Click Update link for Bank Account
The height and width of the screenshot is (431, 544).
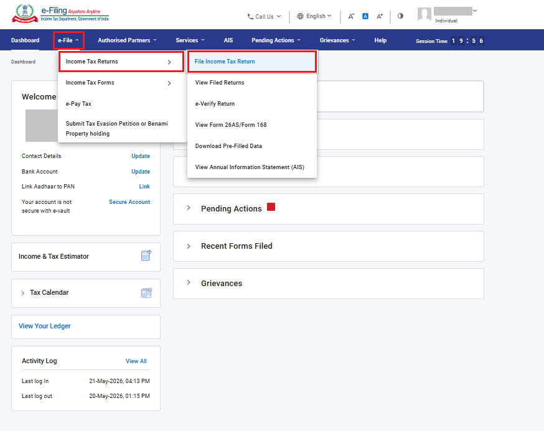[141, 172]
